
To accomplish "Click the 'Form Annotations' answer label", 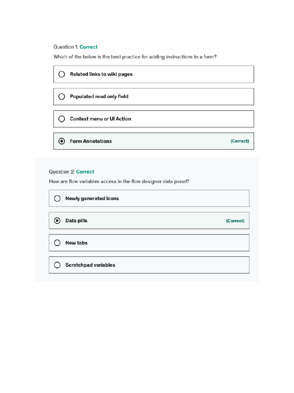I will [91, 141].
